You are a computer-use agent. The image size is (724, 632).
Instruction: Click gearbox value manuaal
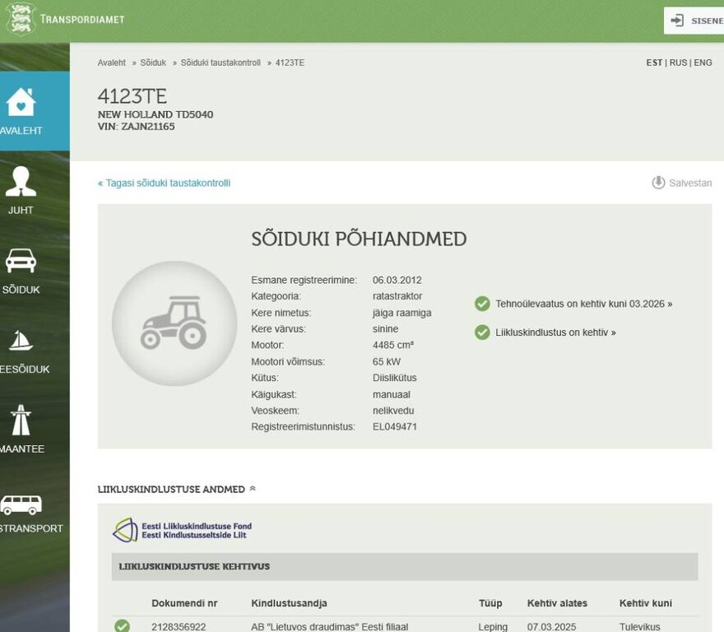[x=392, y=394]
